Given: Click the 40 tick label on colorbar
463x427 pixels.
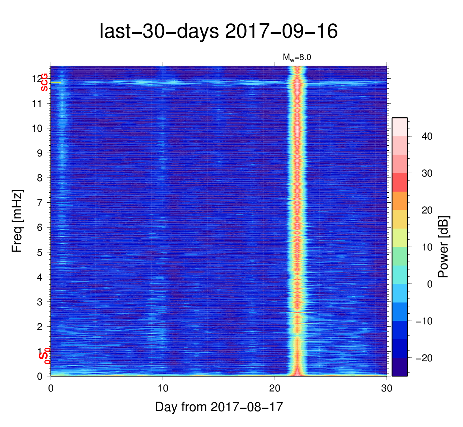Looking at the screenshot, I should pos(427,136).
